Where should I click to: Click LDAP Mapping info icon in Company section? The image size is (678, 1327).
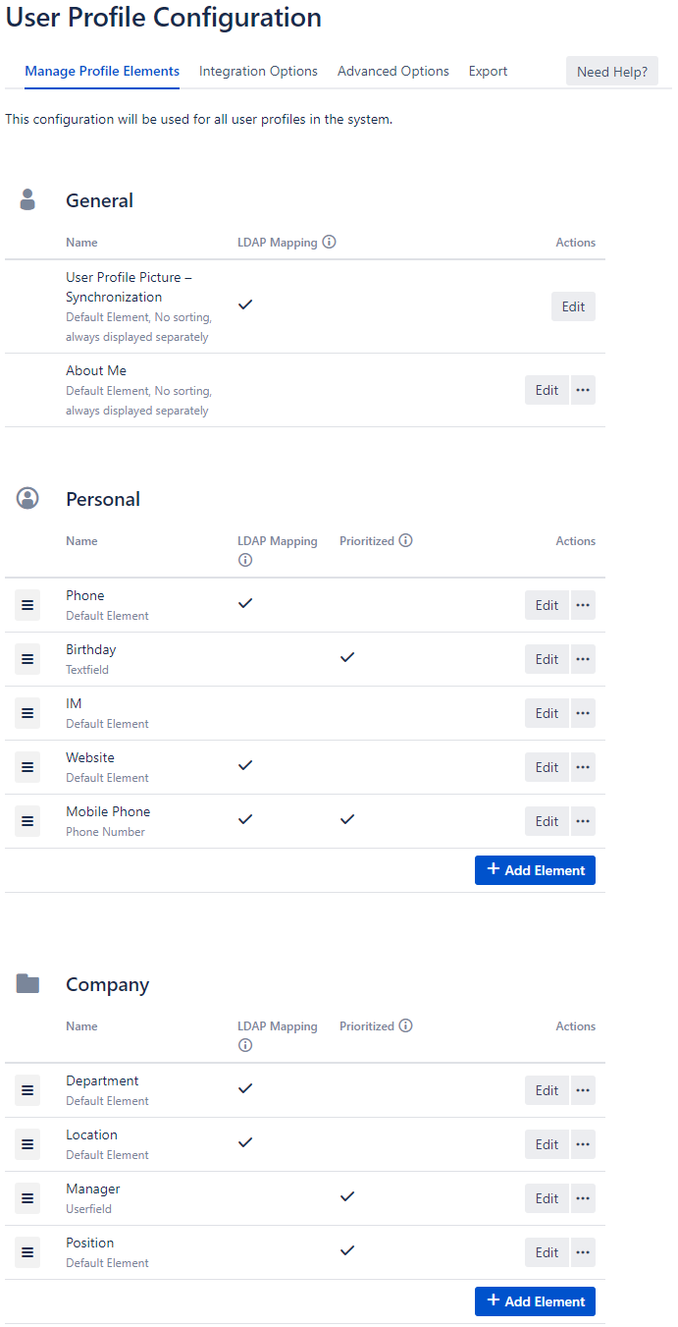(x=245, y=1045)
